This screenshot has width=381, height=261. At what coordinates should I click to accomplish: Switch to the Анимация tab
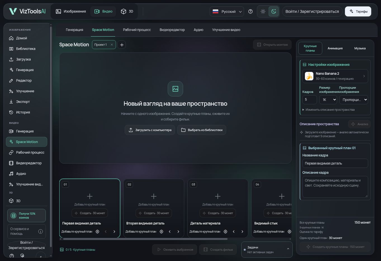(335, 48)
